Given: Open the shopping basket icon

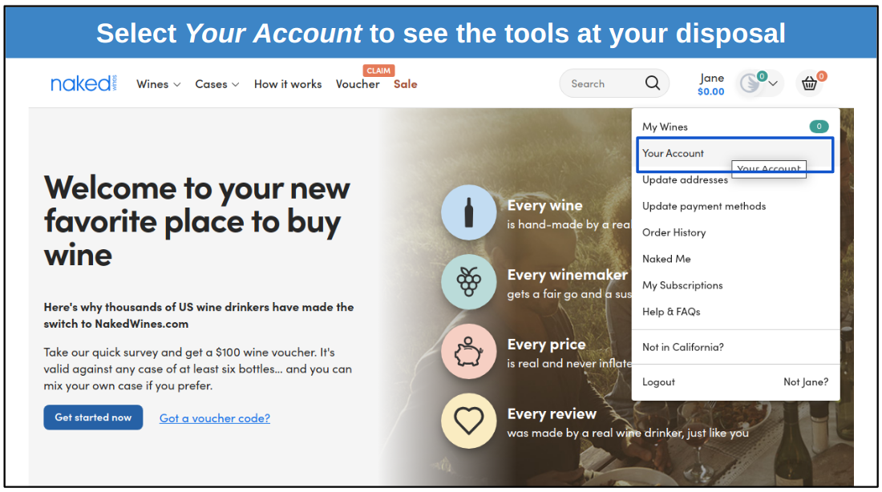Looking at the screenshot, I should [x=810, y=84].
